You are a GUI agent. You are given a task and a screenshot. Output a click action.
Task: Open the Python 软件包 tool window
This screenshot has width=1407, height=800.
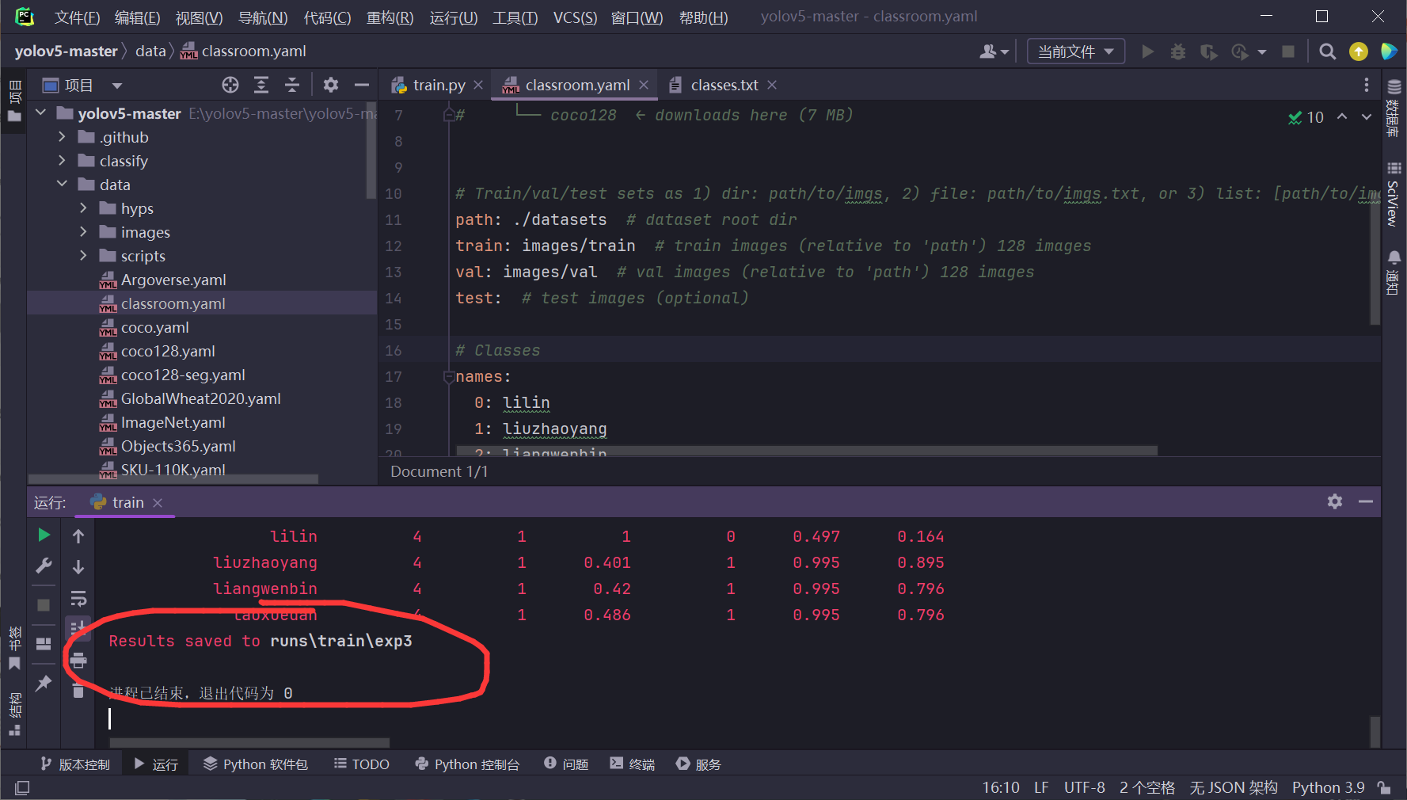point(256,764)
